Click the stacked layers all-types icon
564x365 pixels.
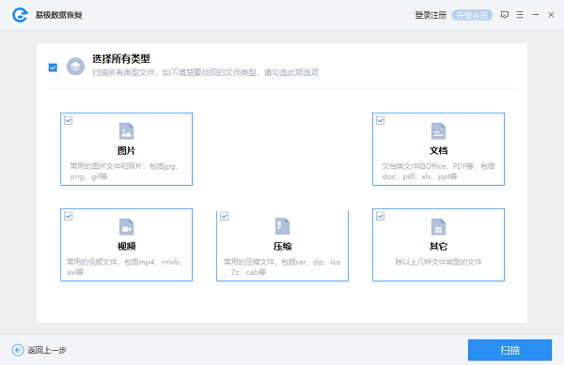coord(75,67)
